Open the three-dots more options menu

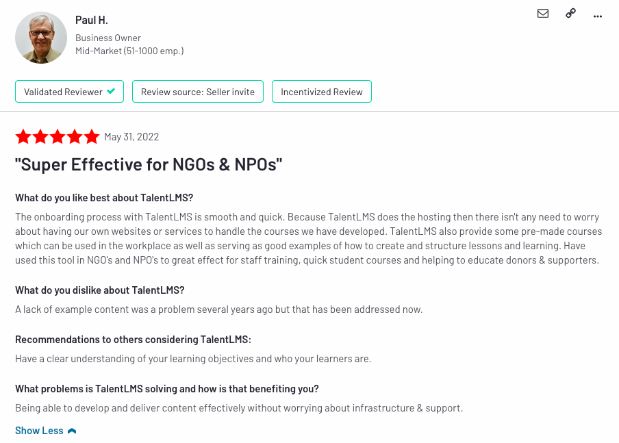pyautogui.click(x=598, y=16)
